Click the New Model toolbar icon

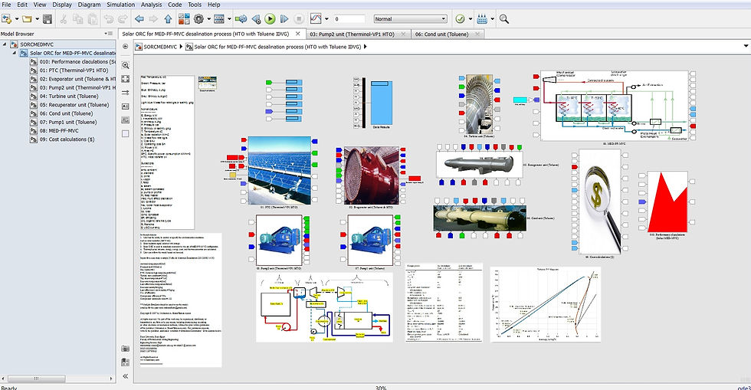[x=7, y=19]
